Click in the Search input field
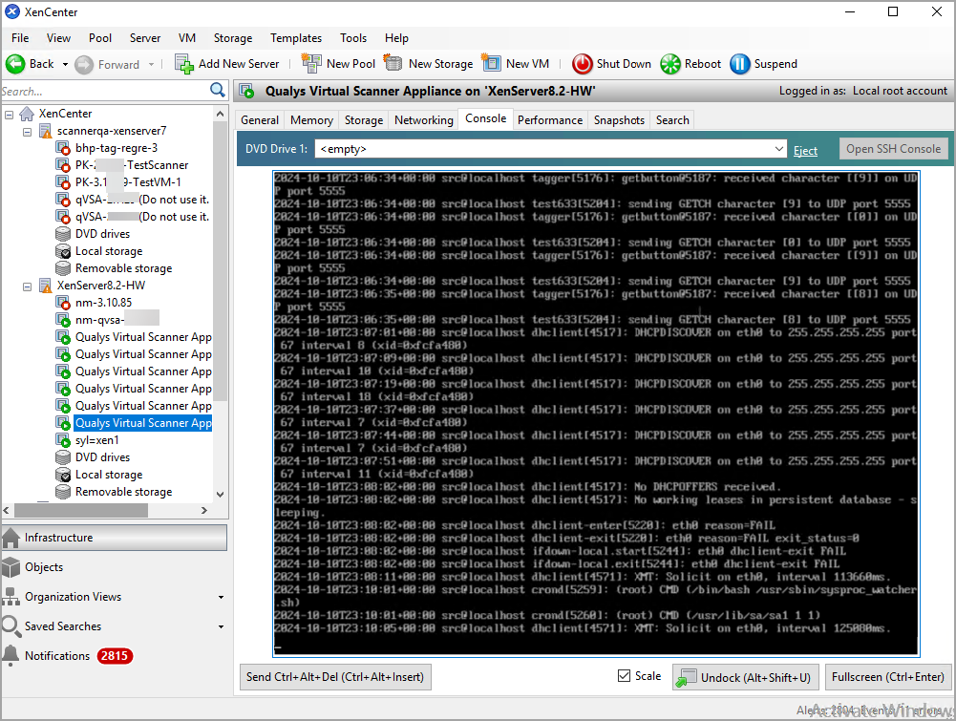 [104, 91]
